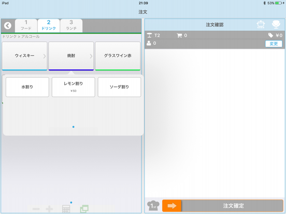The height and width of the screenshot is (214, 286).
Task: Tap the shopping cart count icon
Action: coord(179,35)
